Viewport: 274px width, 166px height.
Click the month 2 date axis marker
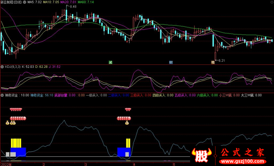point(44,164)
